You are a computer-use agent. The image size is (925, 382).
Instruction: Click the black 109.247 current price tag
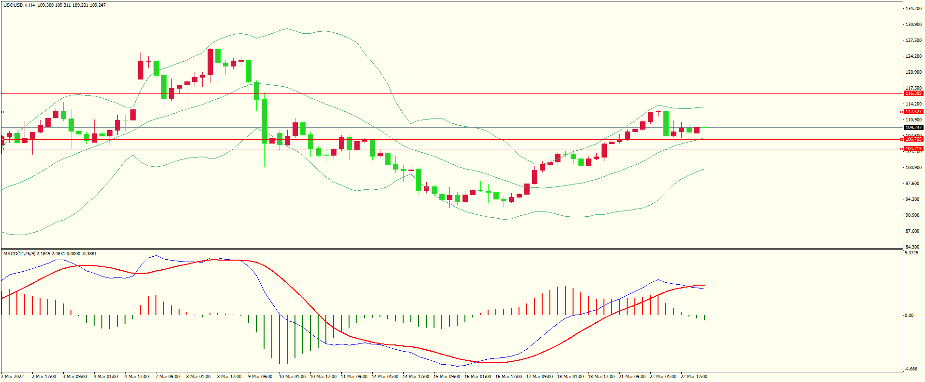(913, 128)
